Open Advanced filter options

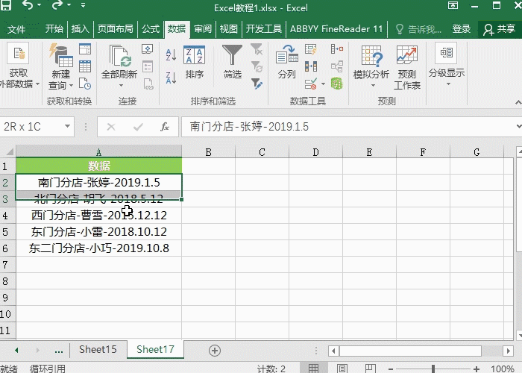pos(257,84)
